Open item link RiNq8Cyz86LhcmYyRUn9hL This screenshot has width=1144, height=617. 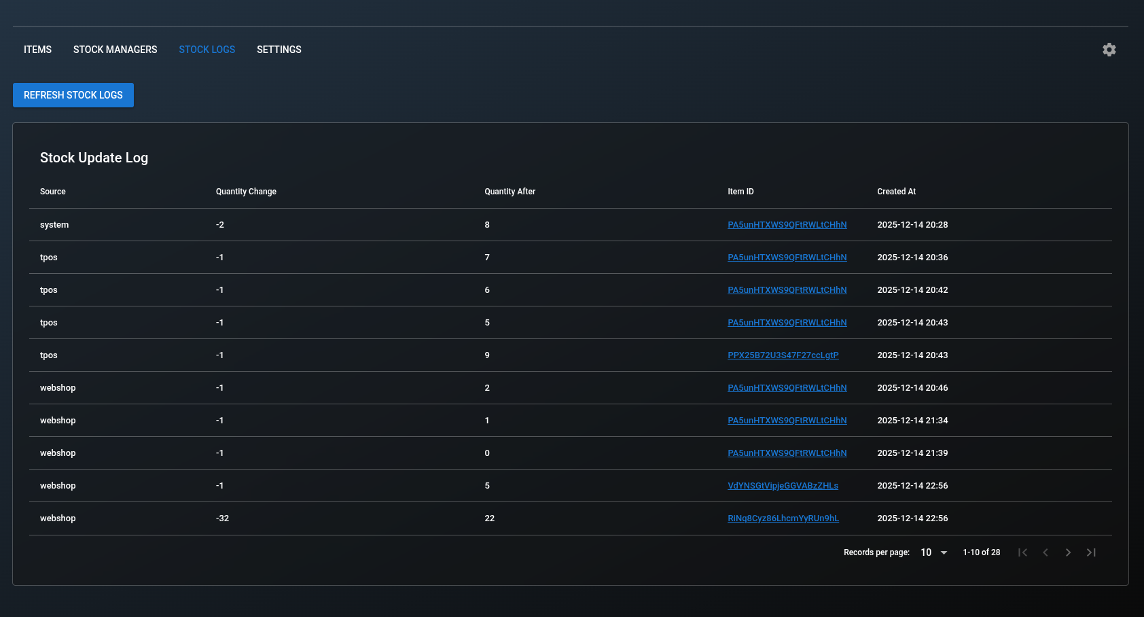click(783, 518)
